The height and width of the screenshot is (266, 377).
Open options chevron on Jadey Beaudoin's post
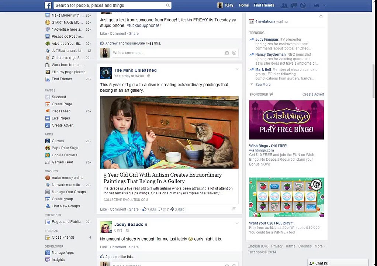click(237, 224)
